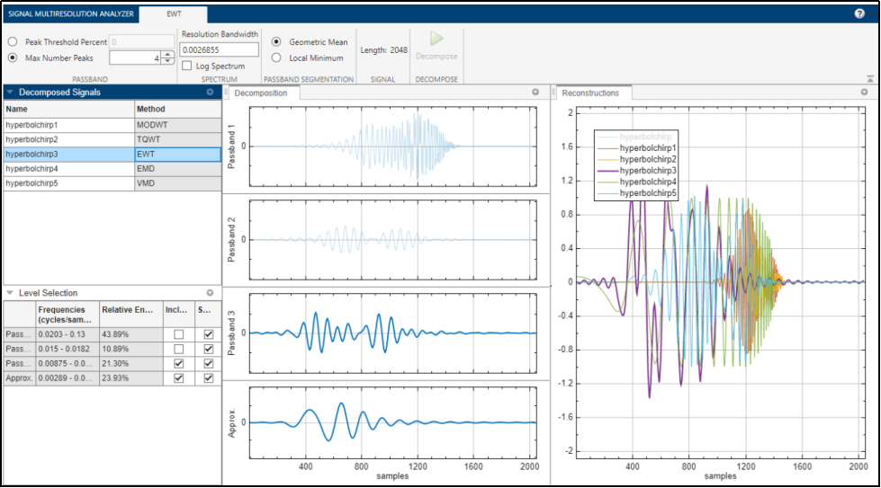Click the hyperbolchirp3 legend entry
The image size is (881, 488).
click(x=648, y=170)
